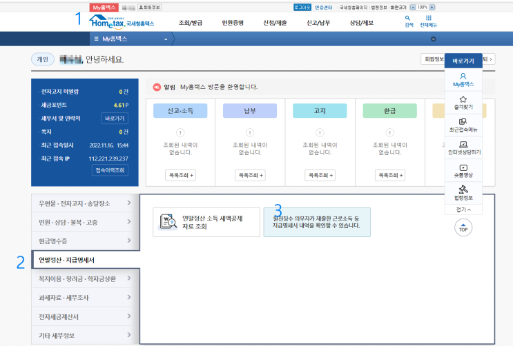Increase screen size with plus button
513x346 pixels.
432,7
